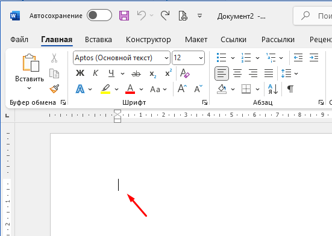Increase paragraph indent

314,58
